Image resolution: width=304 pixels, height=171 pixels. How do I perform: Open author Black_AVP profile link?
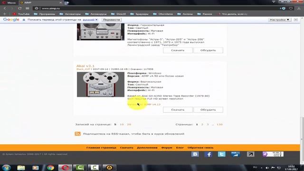tap(83, 69)
